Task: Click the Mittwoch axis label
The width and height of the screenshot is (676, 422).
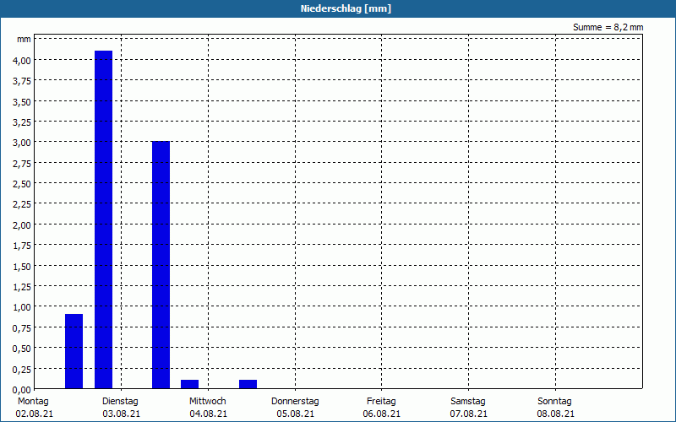Action: (208, 402)
